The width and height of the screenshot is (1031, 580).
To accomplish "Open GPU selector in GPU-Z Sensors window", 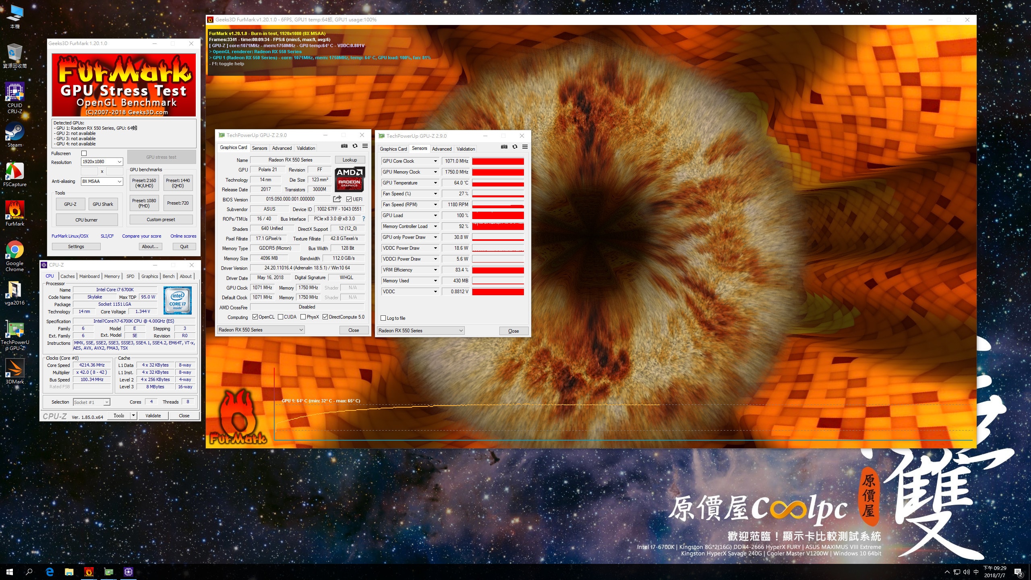I will tap(420, 331).
